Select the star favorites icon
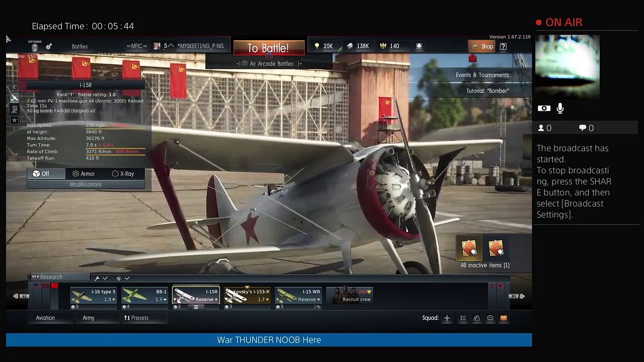644x362 pixels. (x=14, y=120)
